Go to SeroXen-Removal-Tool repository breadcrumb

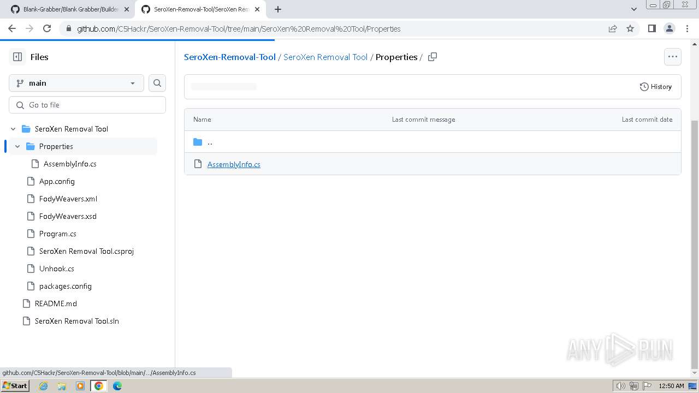click(230, 57)
